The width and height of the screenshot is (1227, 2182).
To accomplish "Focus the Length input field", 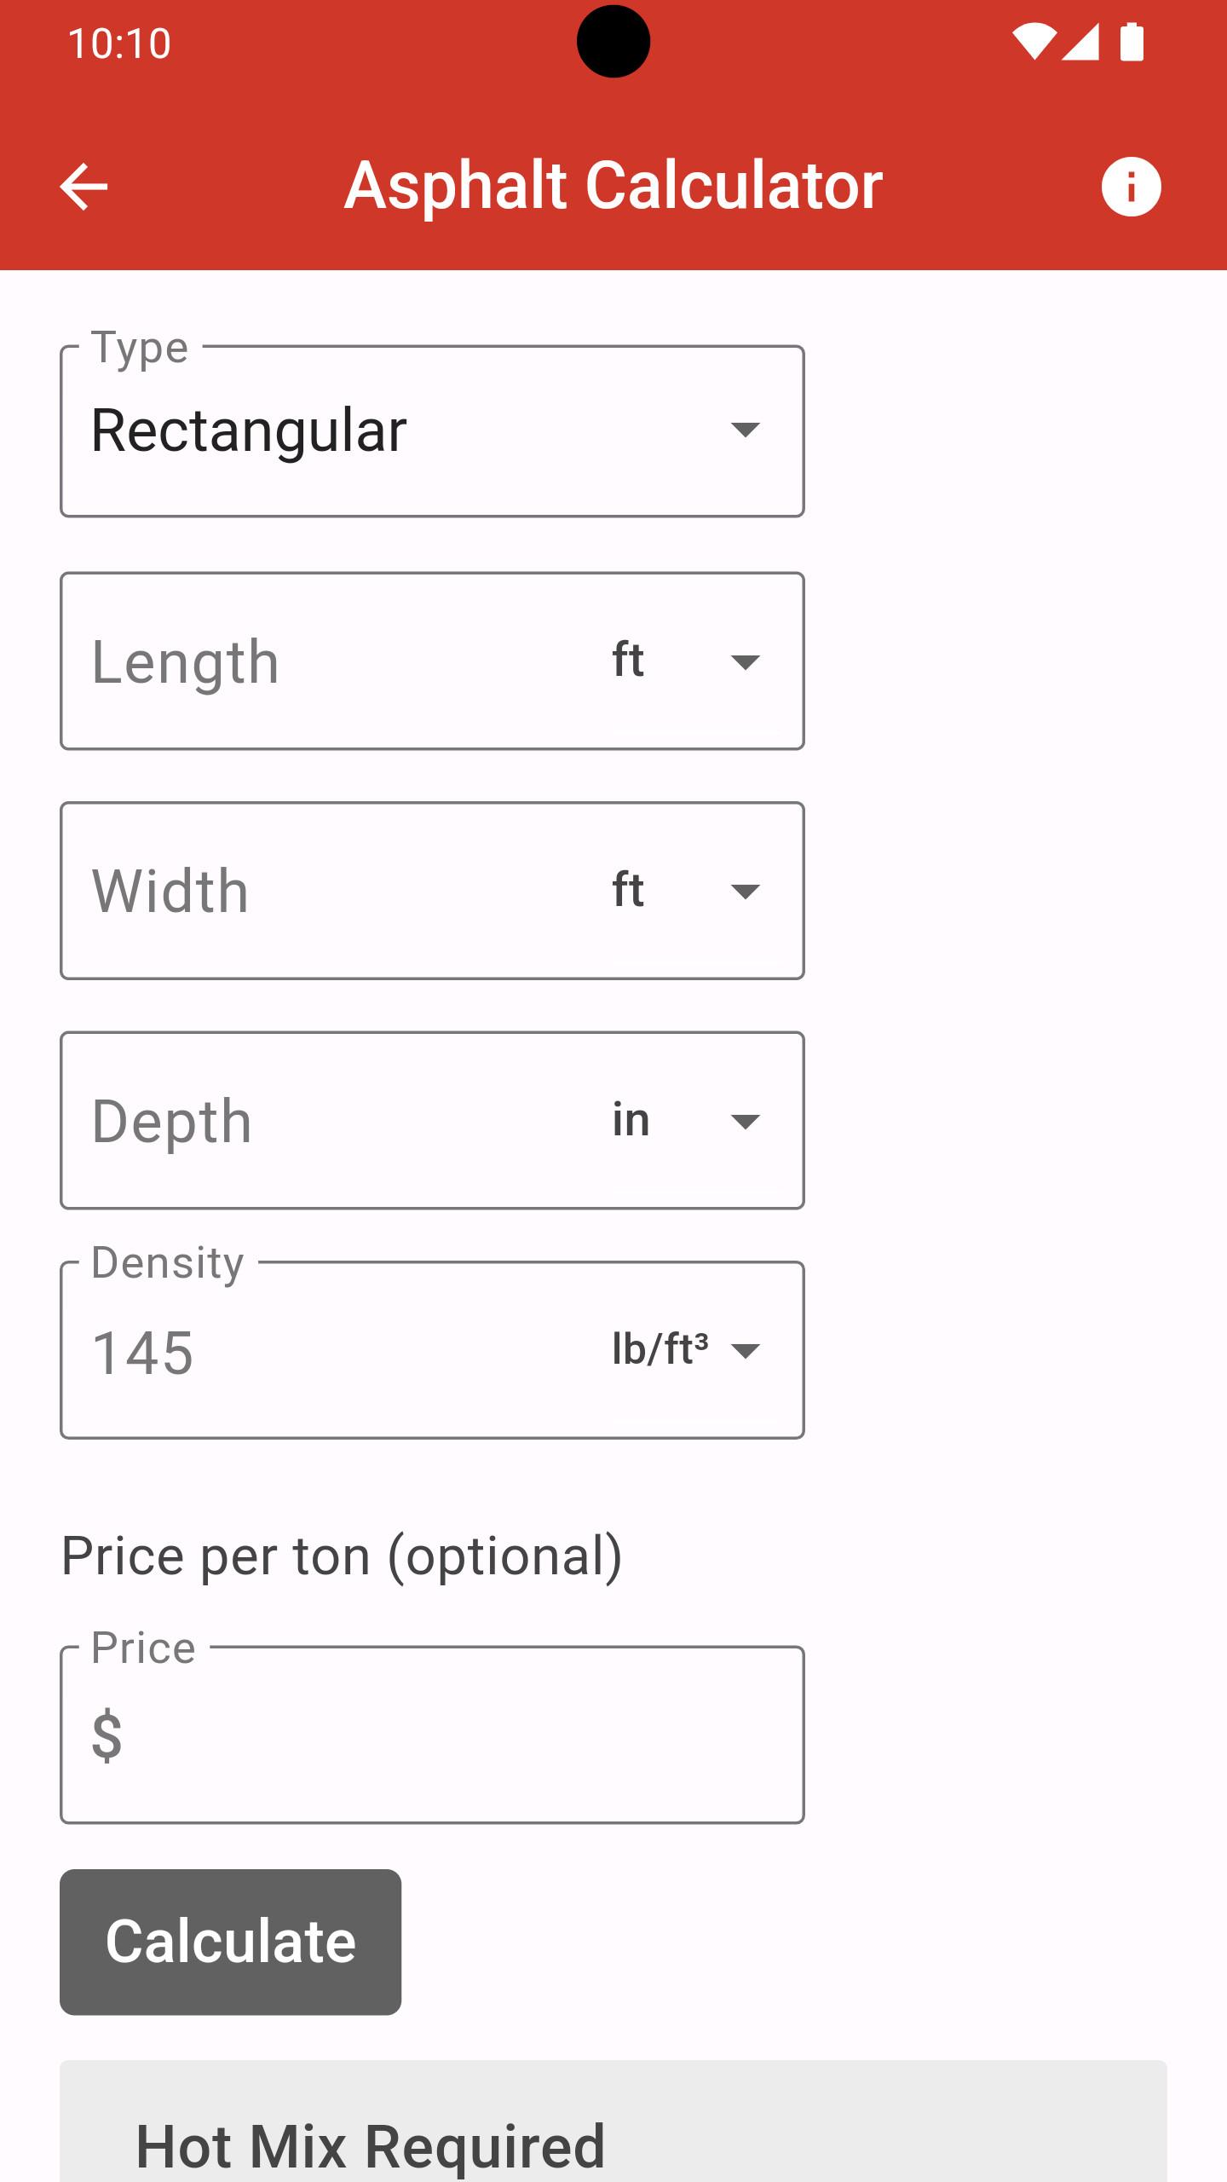I will [x=332, y=662].
